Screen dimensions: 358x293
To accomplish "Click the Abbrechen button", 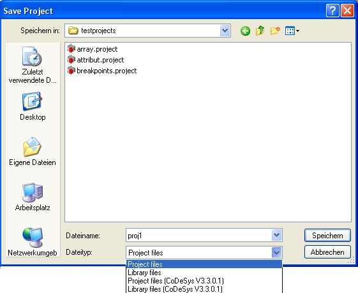I will tap(327, 252).
